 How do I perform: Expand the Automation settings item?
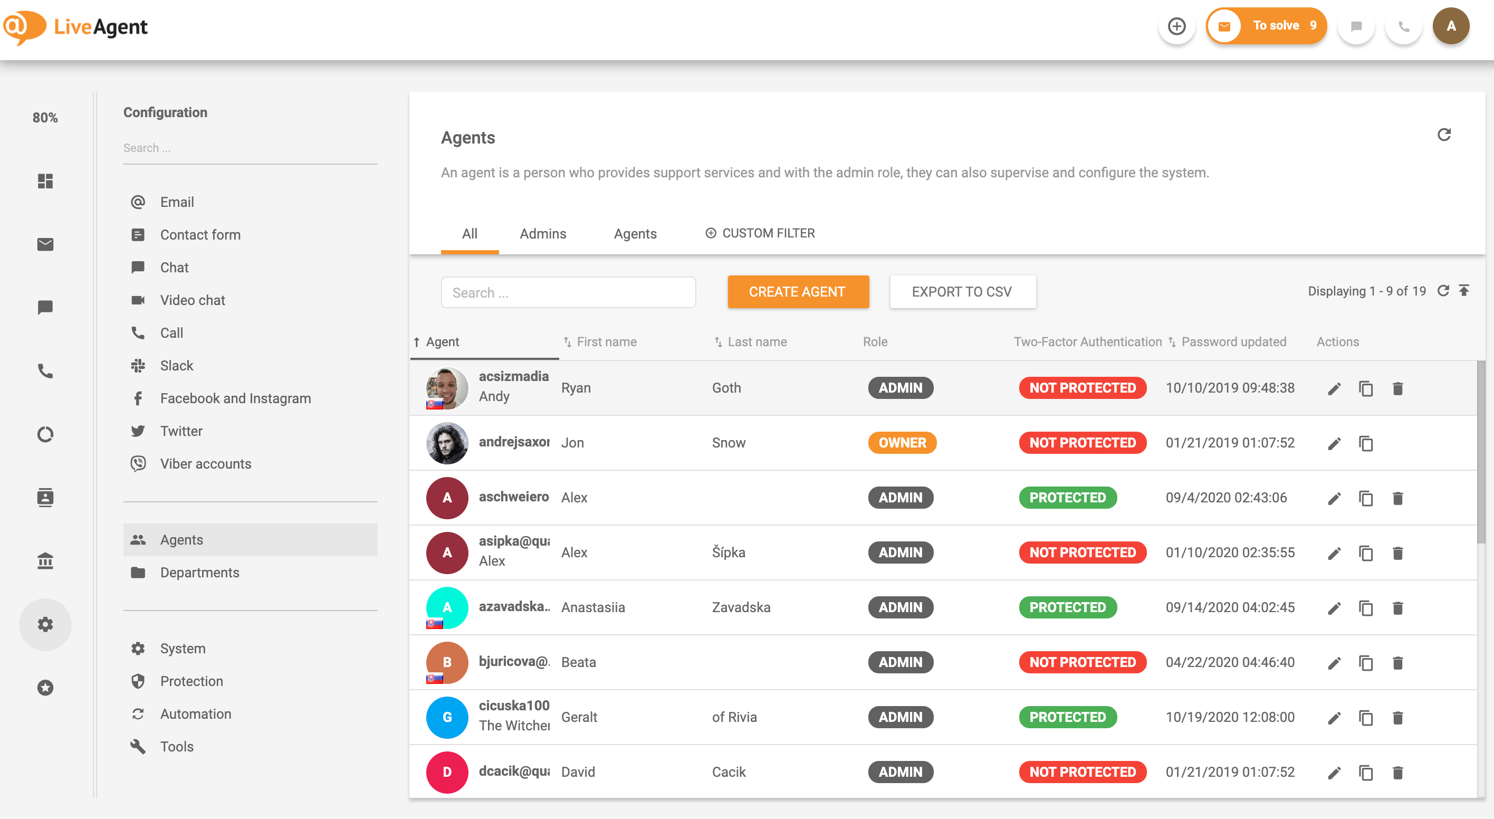click(x=250, y=714)
